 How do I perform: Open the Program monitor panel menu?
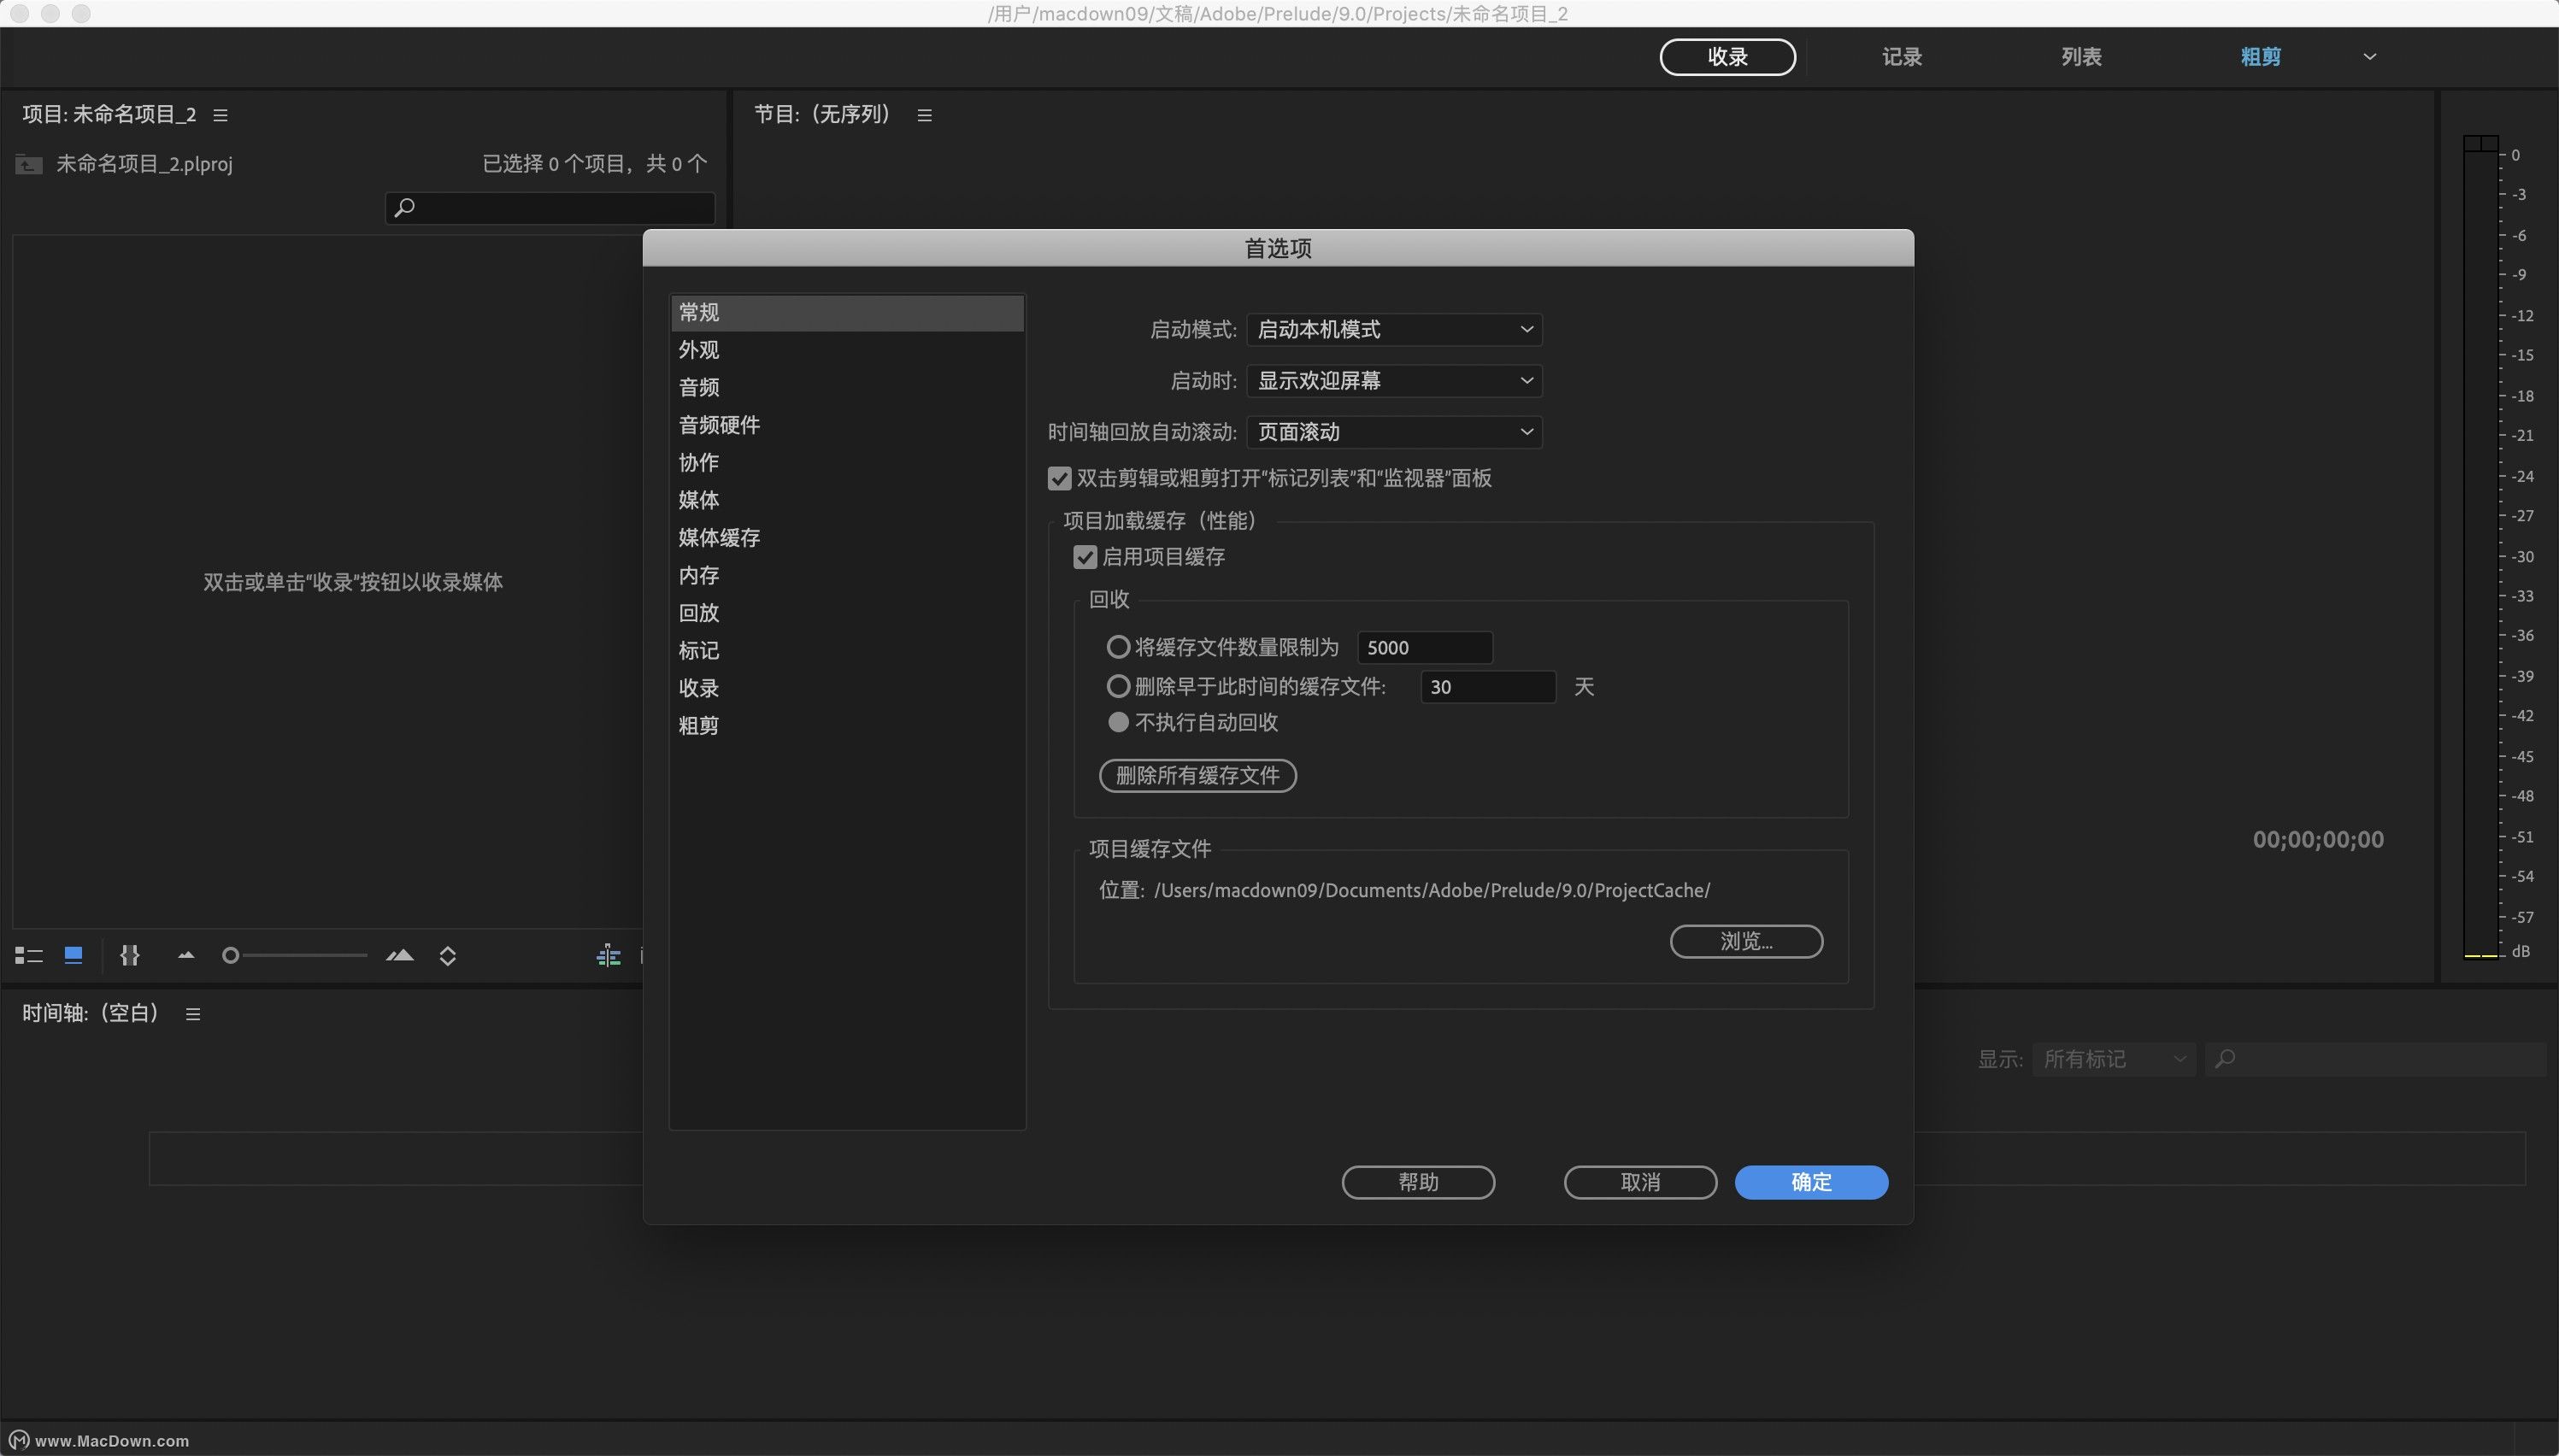(x=925, y=115)
